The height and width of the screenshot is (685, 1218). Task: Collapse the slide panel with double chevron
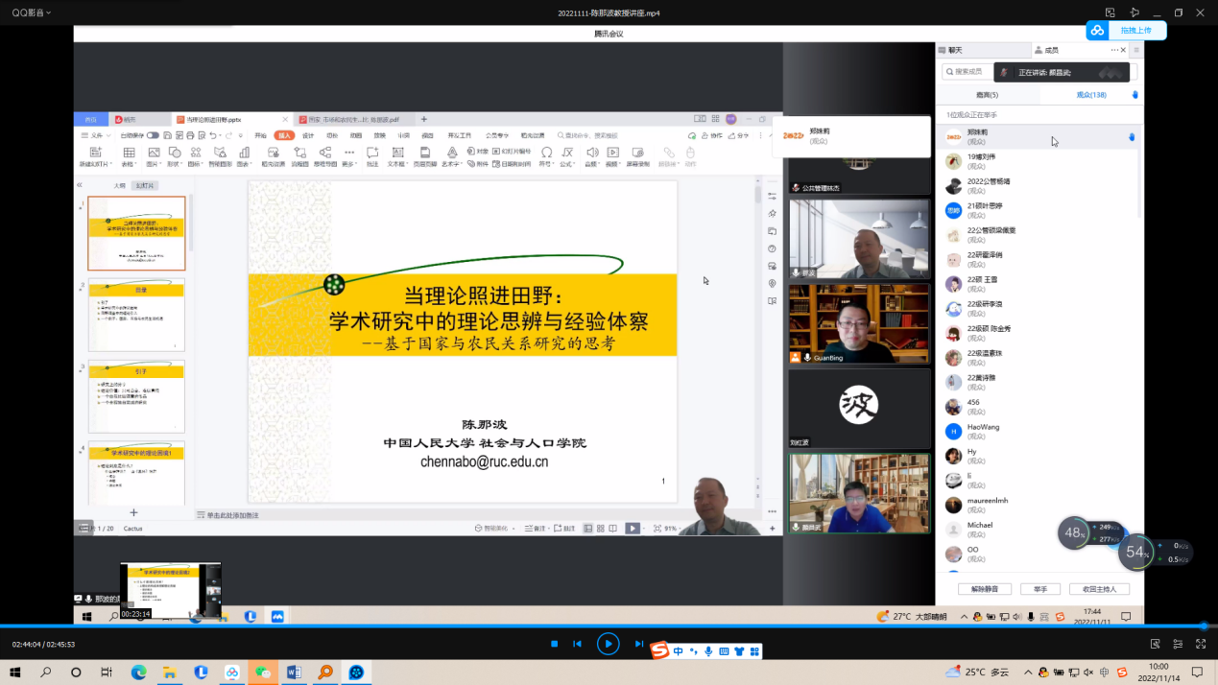click(x=80, y=185)
